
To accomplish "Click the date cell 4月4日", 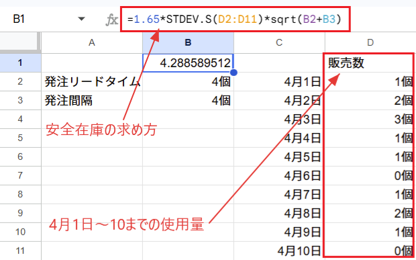I will tap(279, 138).
